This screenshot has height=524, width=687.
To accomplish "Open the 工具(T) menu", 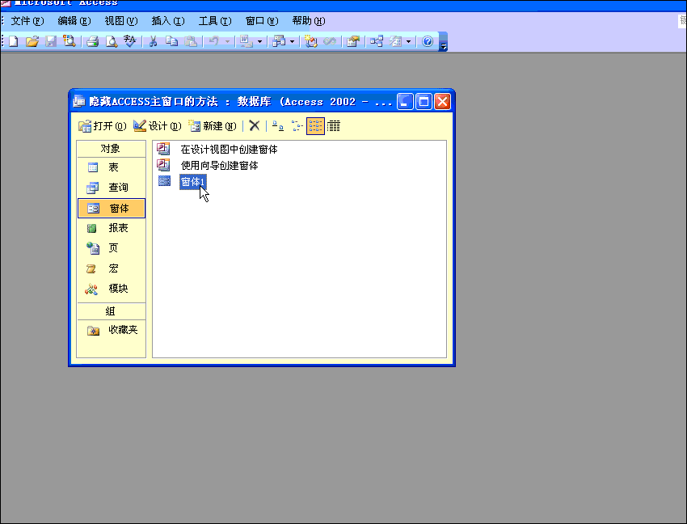I will click(215, 21).
